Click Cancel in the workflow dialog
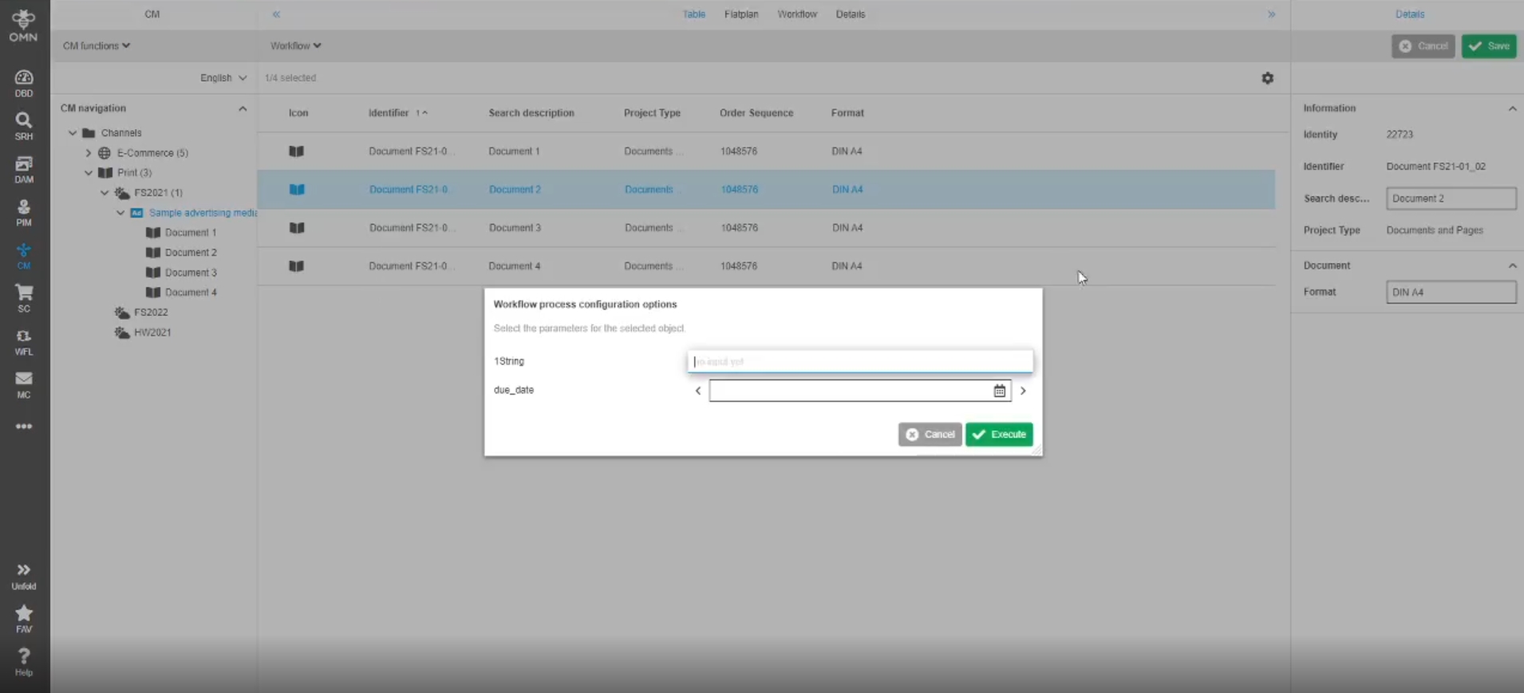 pos(930,435)
